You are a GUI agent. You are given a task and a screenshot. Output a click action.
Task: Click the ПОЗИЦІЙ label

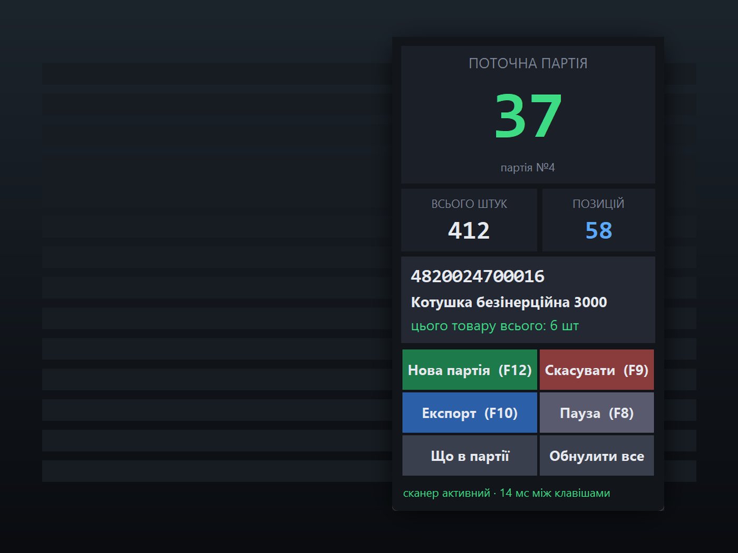pyautogui.click(x=598, y=204)
